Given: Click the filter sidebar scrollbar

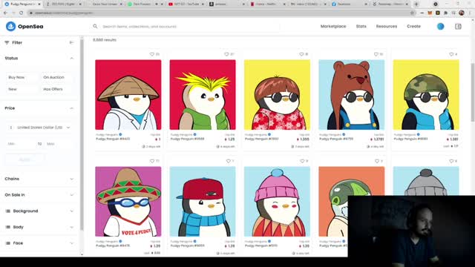Looking at the screenshot, I should 82,135.
